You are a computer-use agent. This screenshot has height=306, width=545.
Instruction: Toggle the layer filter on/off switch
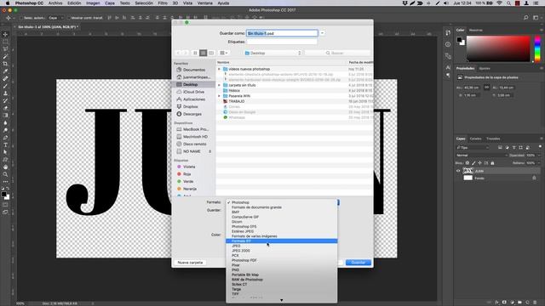pos(540,147)
